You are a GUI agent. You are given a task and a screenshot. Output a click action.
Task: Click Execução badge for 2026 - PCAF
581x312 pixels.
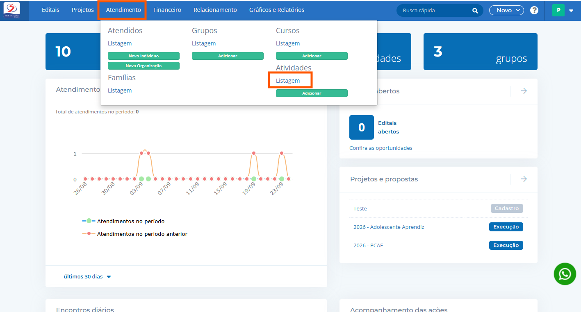[506, 245]
